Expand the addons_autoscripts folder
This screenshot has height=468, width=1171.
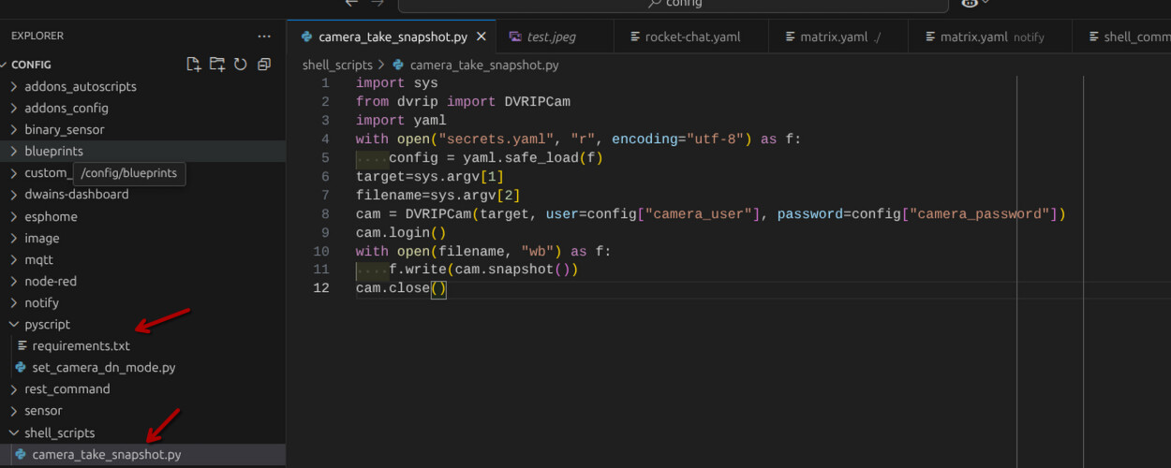81,86
